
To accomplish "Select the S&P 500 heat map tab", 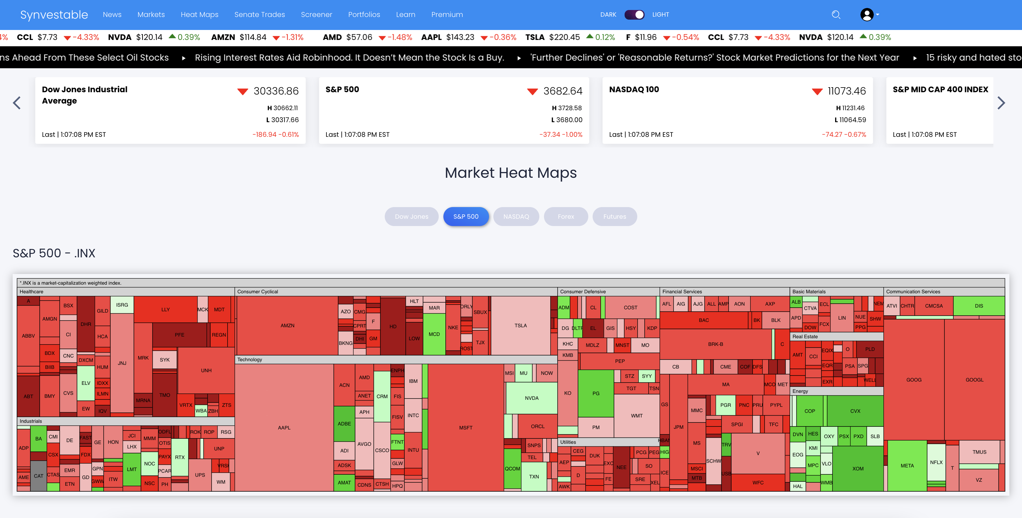I will tap(466, 217).
